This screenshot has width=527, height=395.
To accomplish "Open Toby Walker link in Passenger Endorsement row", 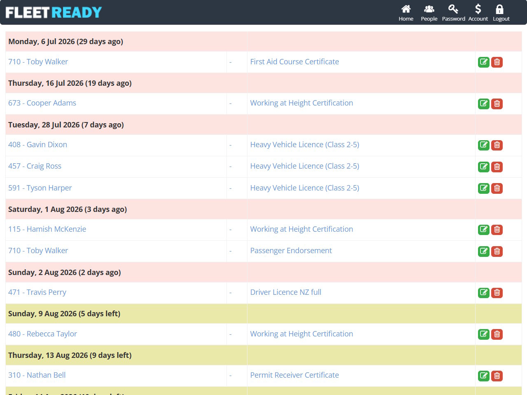I will pos(38,251).
